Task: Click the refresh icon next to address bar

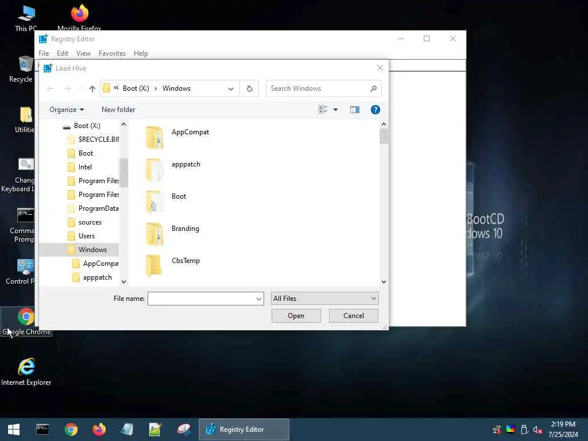Action: (x=249, y=88)
